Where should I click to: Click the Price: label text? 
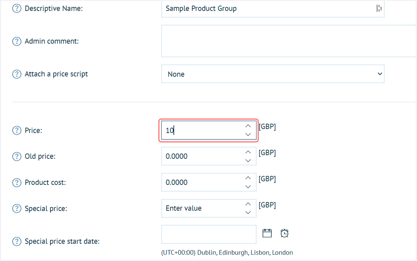coord(33,131)
